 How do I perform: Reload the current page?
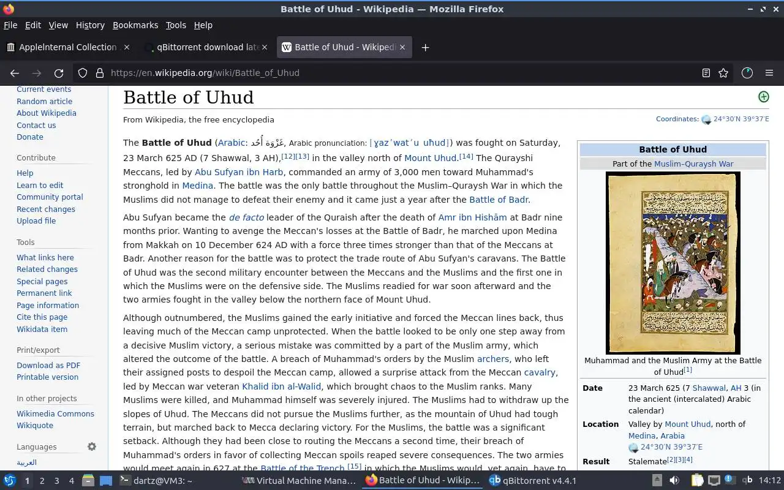59,73
